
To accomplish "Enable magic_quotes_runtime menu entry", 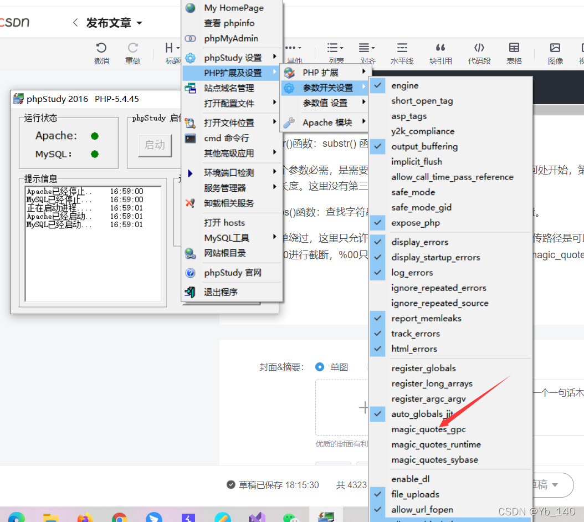I will tap(450, 445).
